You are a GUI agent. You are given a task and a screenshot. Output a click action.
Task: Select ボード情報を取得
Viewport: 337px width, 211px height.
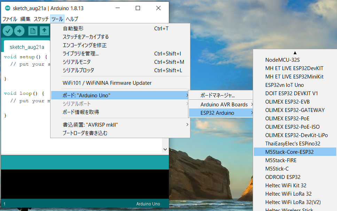click(120, 112)
